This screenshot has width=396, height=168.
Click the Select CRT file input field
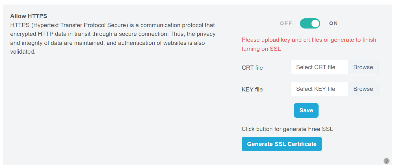pyautogui.click(x=319, y=67)
